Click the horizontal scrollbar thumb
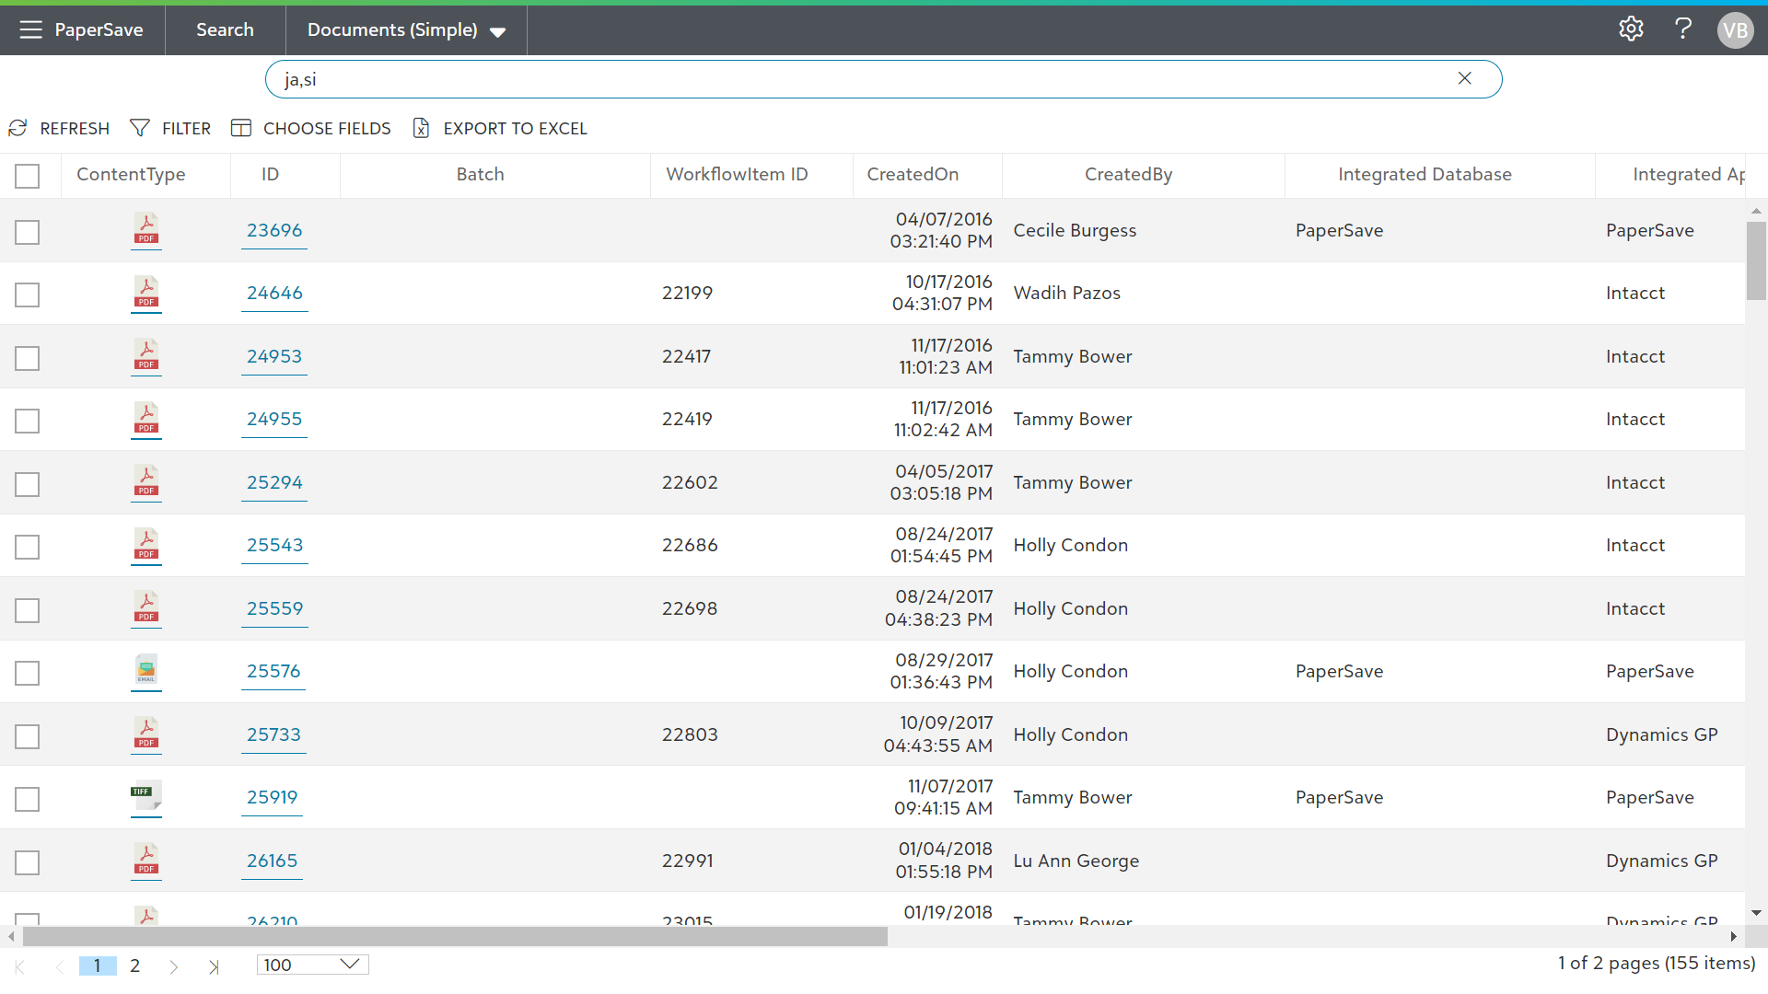Viewport: 1768px width, 994px height. click(x=455, y=937)
